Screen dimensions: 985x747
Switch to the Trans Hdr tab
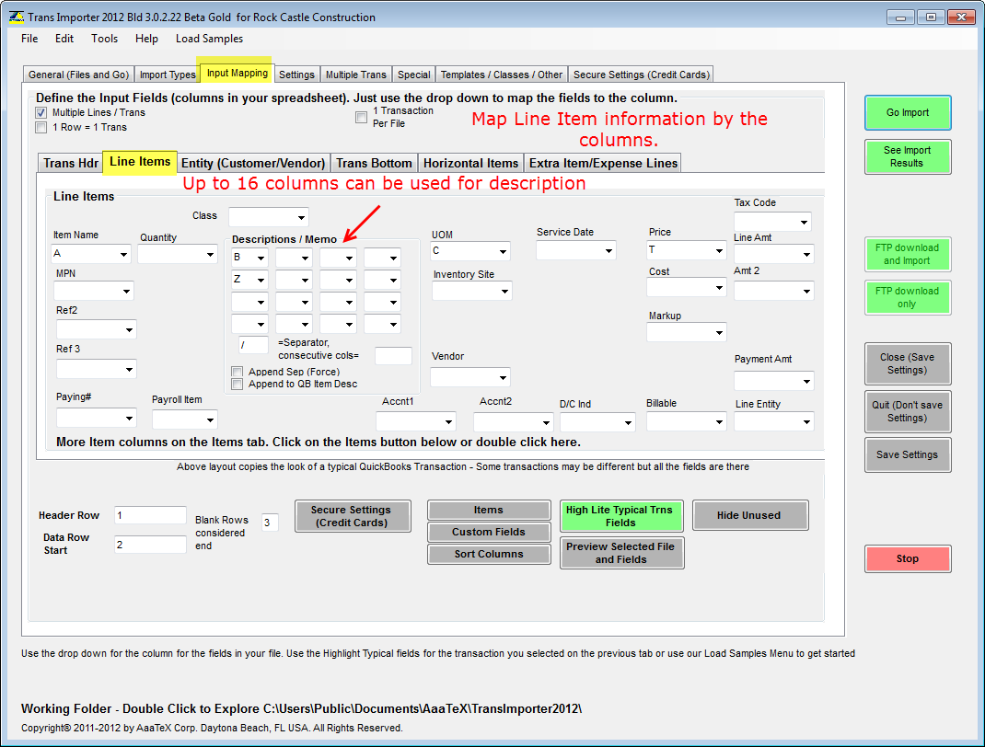point(71,163)
